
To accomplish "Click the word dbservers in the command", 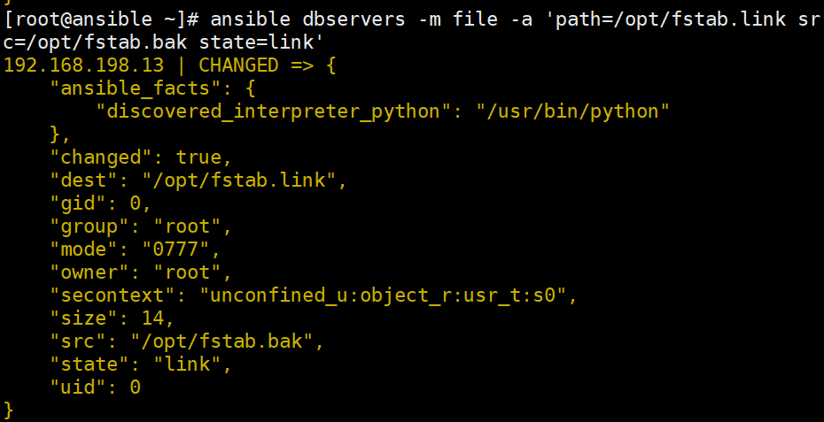I will tap(354, 19).
